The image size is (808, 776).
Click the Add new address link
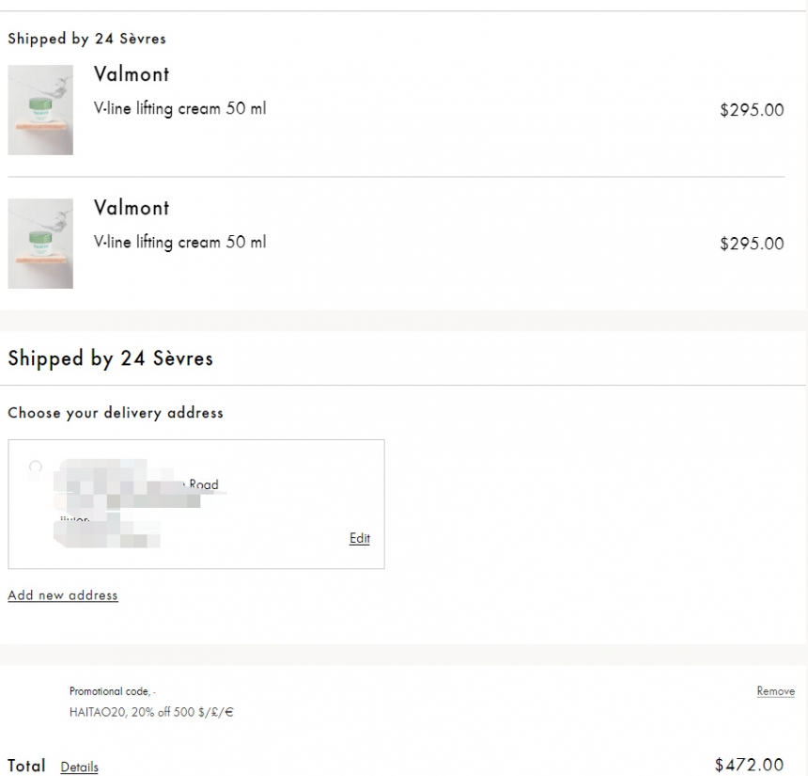(x=63, y=594)
